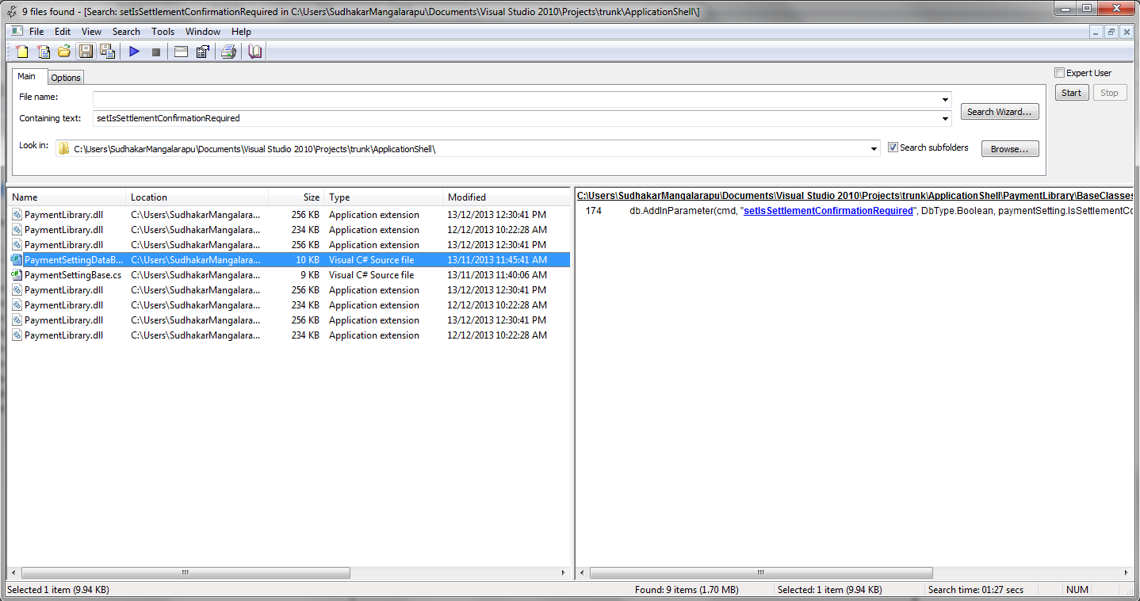The height and width of the screenshot is (601, 1140).
Task: Enable the Expert User checkbox
Action: (1059, 72)
